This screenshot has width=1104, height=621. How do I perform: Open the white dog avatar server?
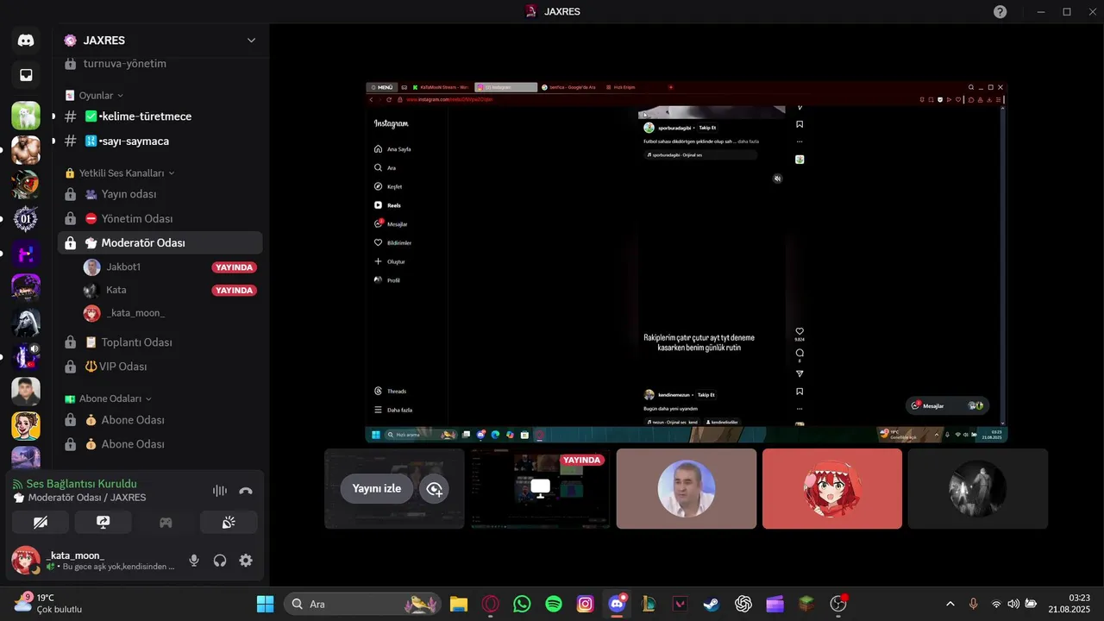coord(26,116)
